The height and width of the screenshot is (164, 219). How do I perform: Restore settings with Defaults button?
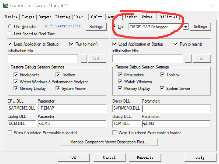coord(145,158)
